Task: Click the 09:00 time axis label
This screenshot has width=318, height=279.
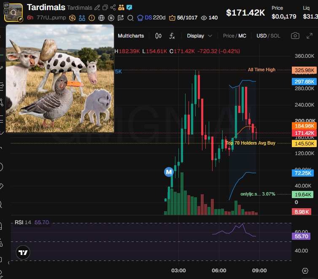Action: coord(259,271)
